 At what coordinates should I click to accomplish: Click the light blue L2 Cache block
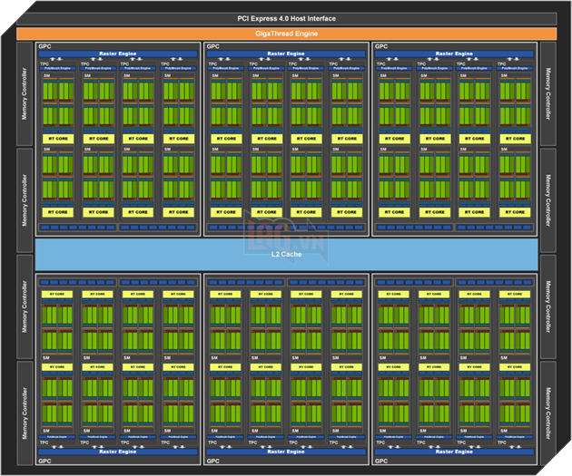coord(285,254)
